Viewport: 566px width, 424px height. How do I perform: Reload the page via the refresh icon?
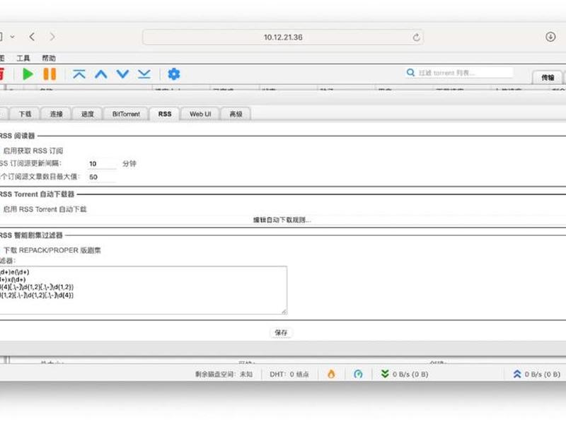coord(416,37)
